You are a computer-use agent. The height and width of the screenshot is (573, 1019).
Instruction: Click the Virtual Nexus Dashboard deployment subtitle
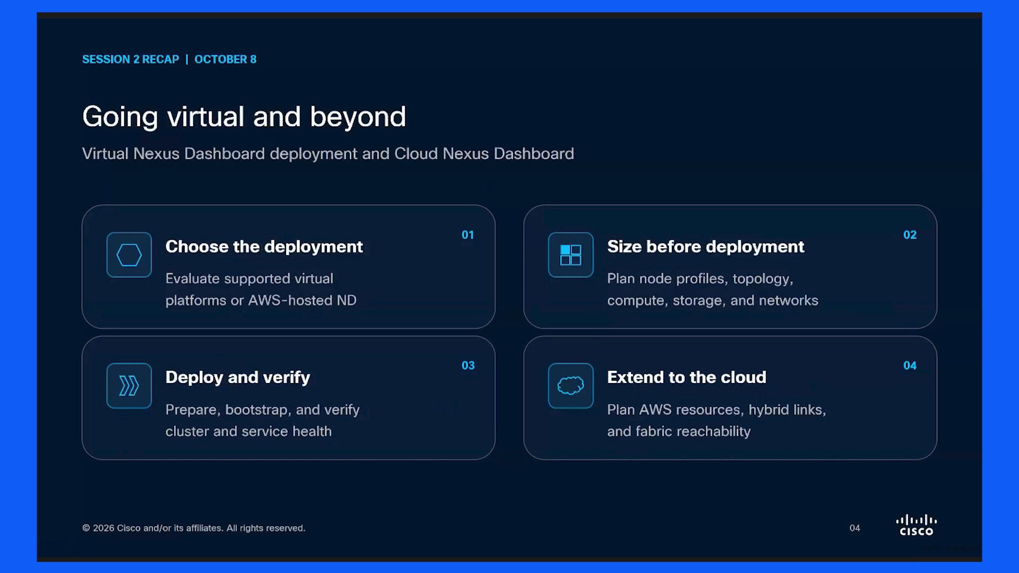[x=328, y=154]
